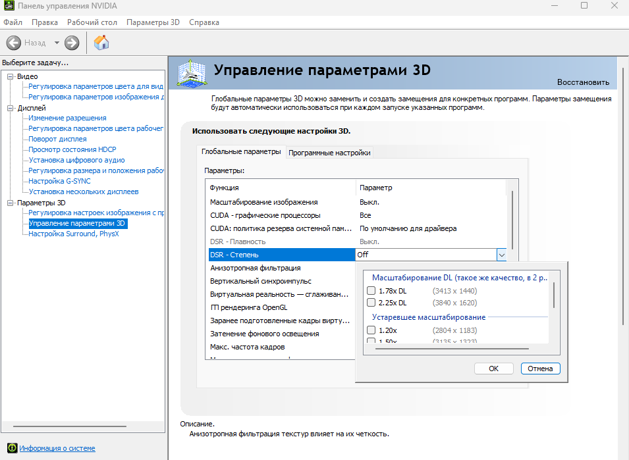This screenshot has height=460, width=629.
Task: Tick the 1.20x legacy scaling checkbox
Action: (371, 330)
